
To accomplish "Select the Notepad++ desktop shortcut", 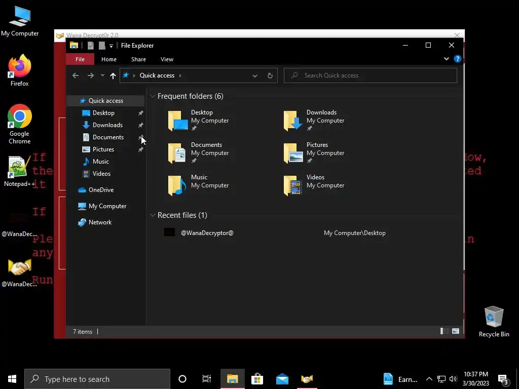I will click(19, 171).
